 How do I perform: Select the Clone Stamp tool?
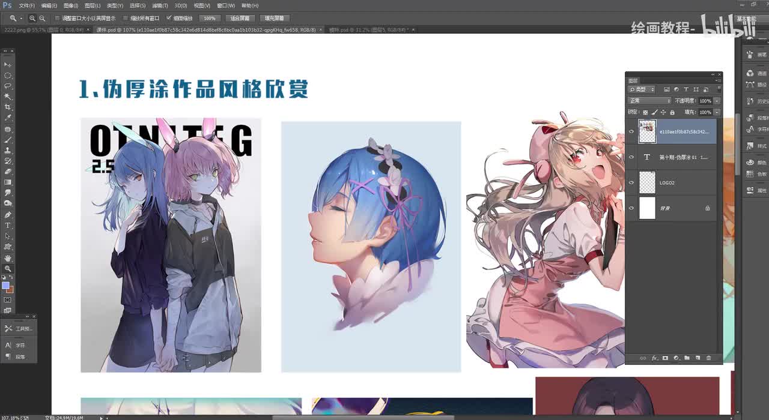tap(8, 150)
